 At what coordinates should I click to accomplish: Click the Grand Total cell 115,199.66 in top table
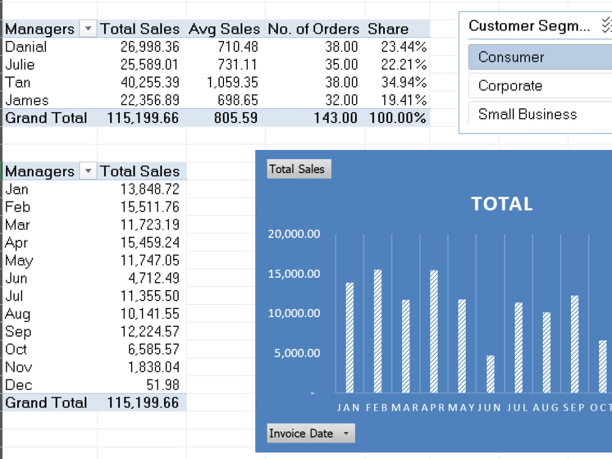tap(142, 118)
